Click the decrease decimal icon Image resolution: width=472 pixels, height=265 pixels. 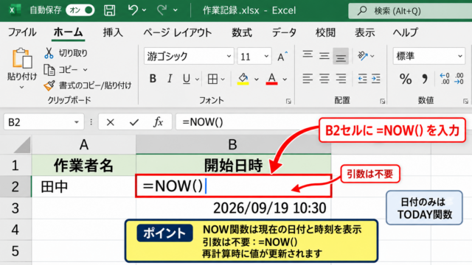pyautogui.click(x=459, y=79)
